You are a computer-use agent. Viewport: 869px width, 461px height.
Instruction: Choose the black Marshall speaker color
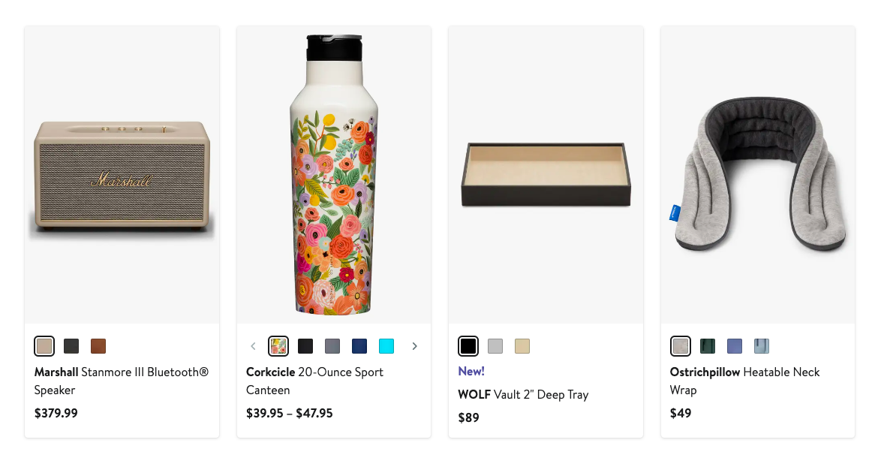71,346
